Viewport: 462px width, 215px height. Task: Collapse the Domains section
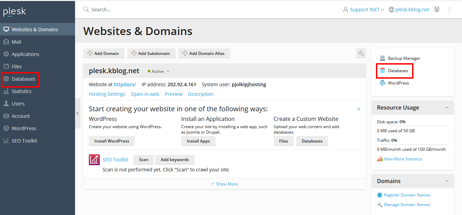click(x=447, y=181)
